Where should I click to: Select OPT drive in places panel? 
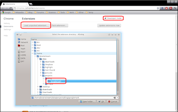tap(21, 61)
